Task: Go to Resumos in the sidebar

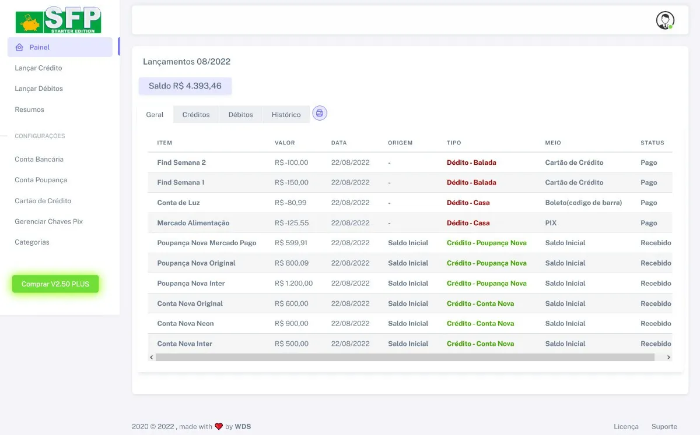Action: (29, 109)
